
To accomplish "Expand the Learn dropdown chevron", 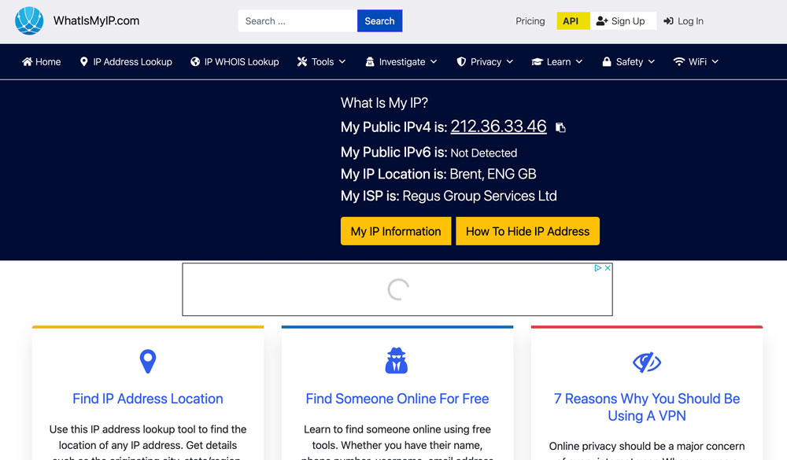I will (x=579, y=61).
